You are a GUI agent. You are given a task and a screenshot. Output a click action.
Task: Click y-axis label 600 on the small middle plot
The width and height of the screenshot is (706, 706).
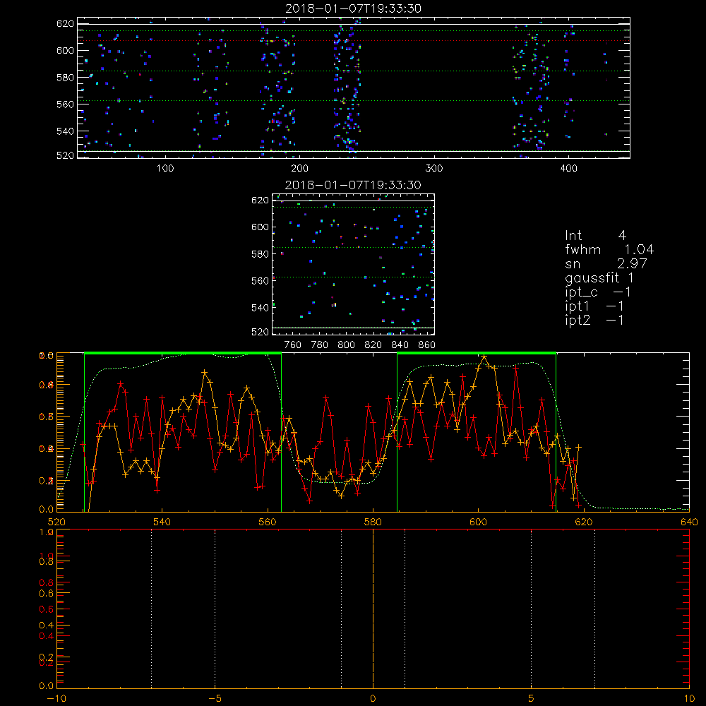[x=261, y=227]
